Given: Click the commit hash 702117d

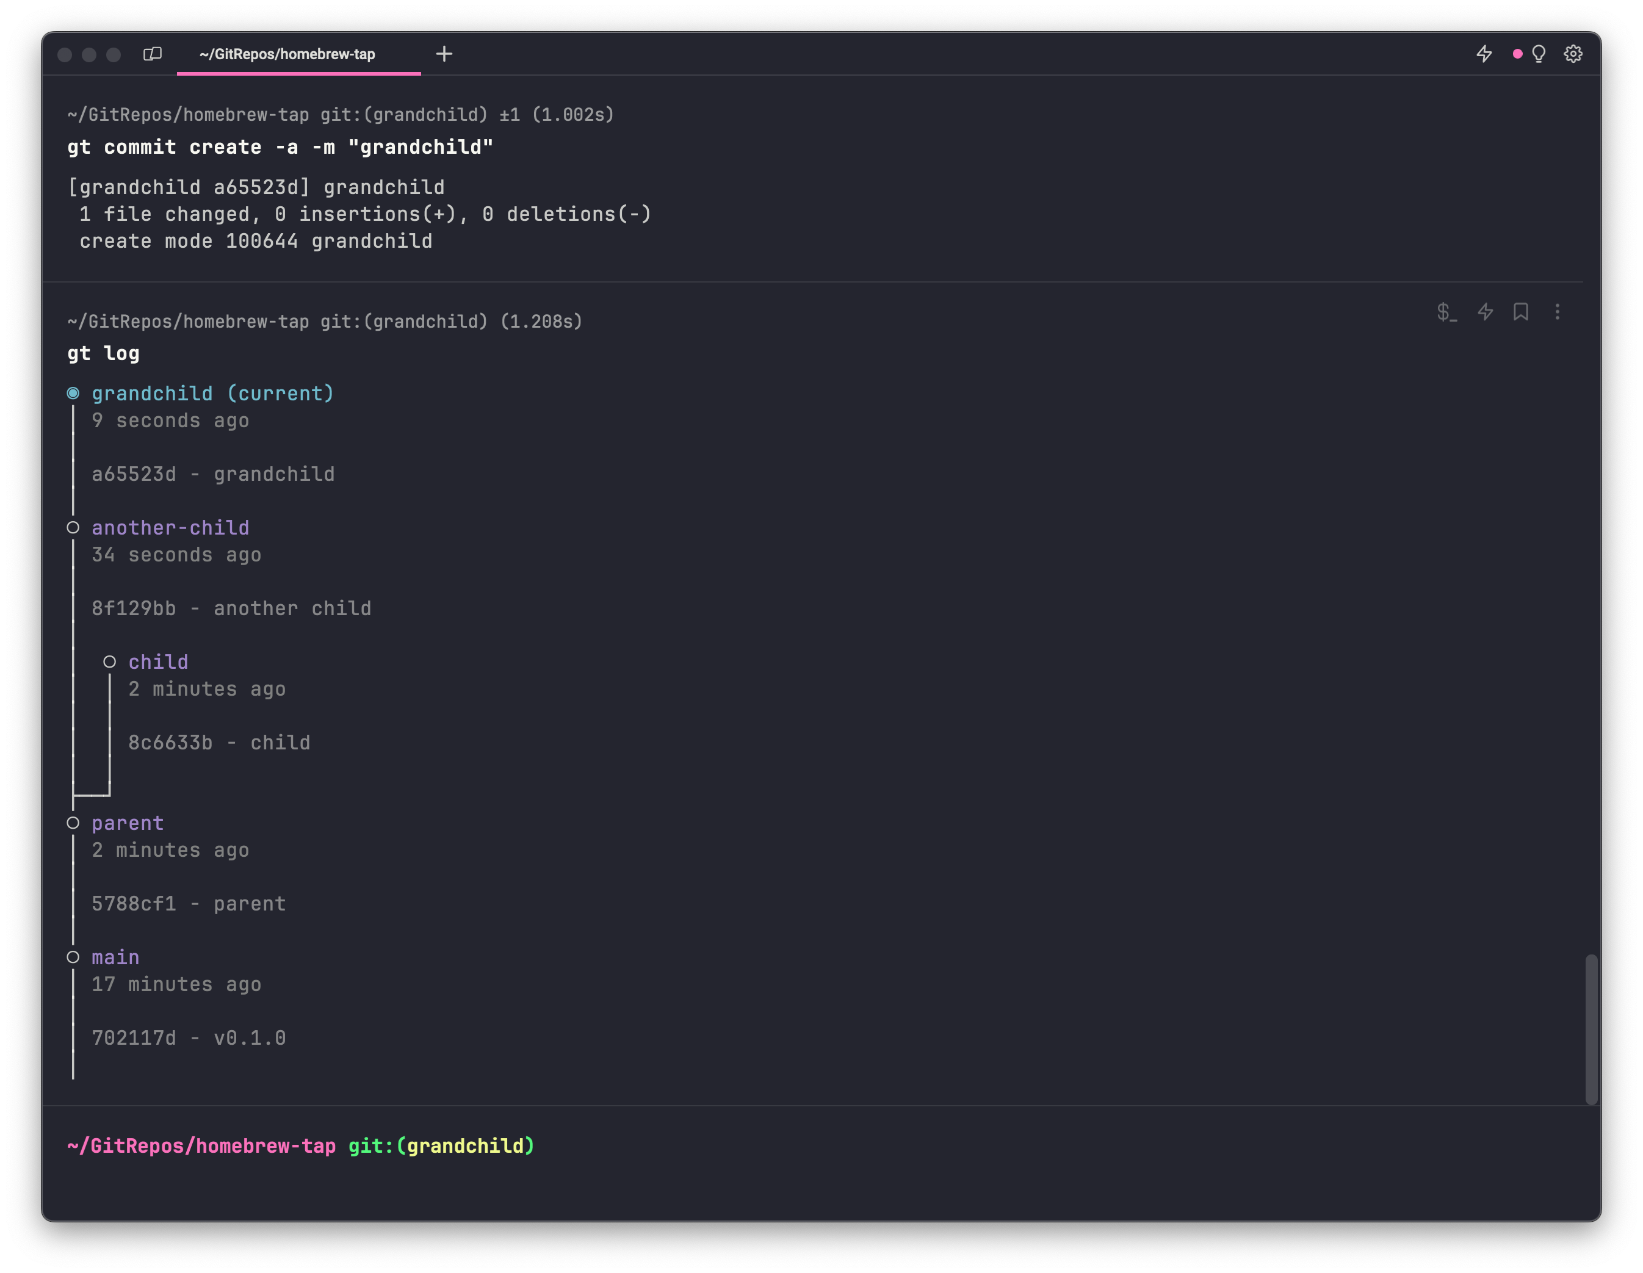Looking at the screenshot, I should point(133,1037).
